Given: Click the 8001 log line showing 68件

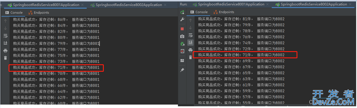Looking at the screenshot, I should (56, 79).
